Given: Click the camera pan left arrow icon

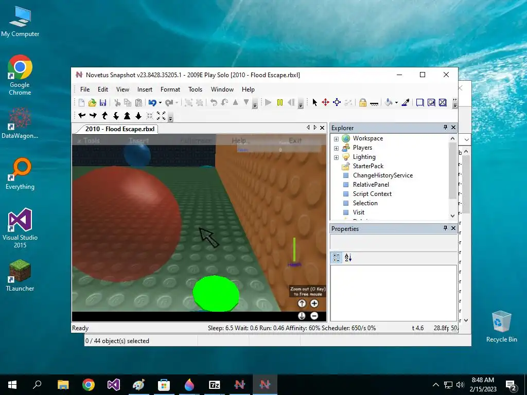Looking at the screenshot, I should [82, 116].
